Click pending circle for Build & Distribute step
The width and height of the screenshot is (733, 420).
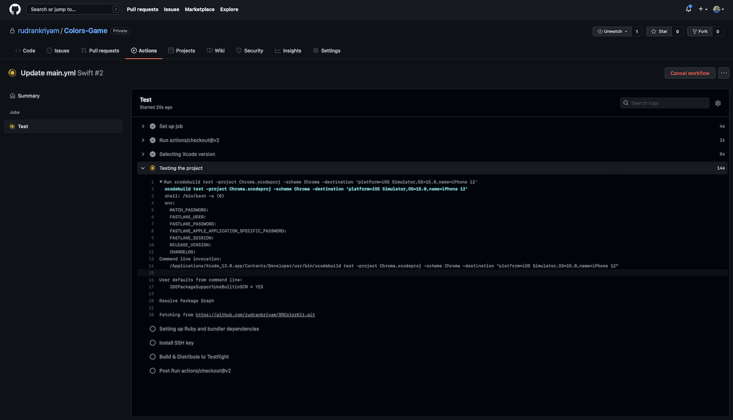[x=153, y=357]
